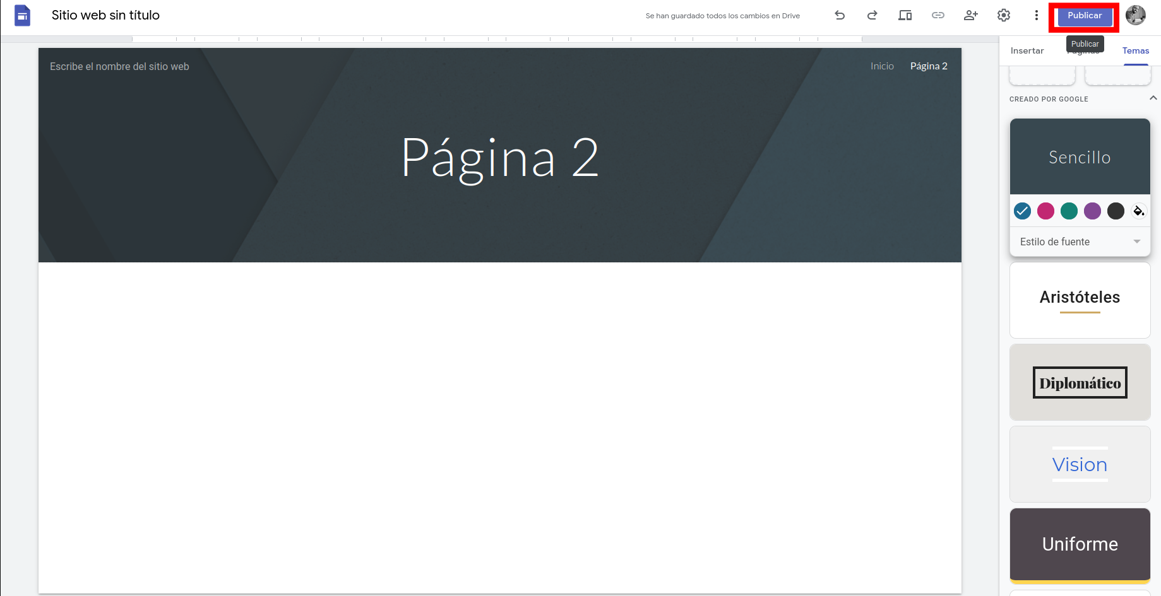This screenshot has width=1161, height=596.
Task: Collapse the Creado por Google section
Action: tap(1153, 98)
